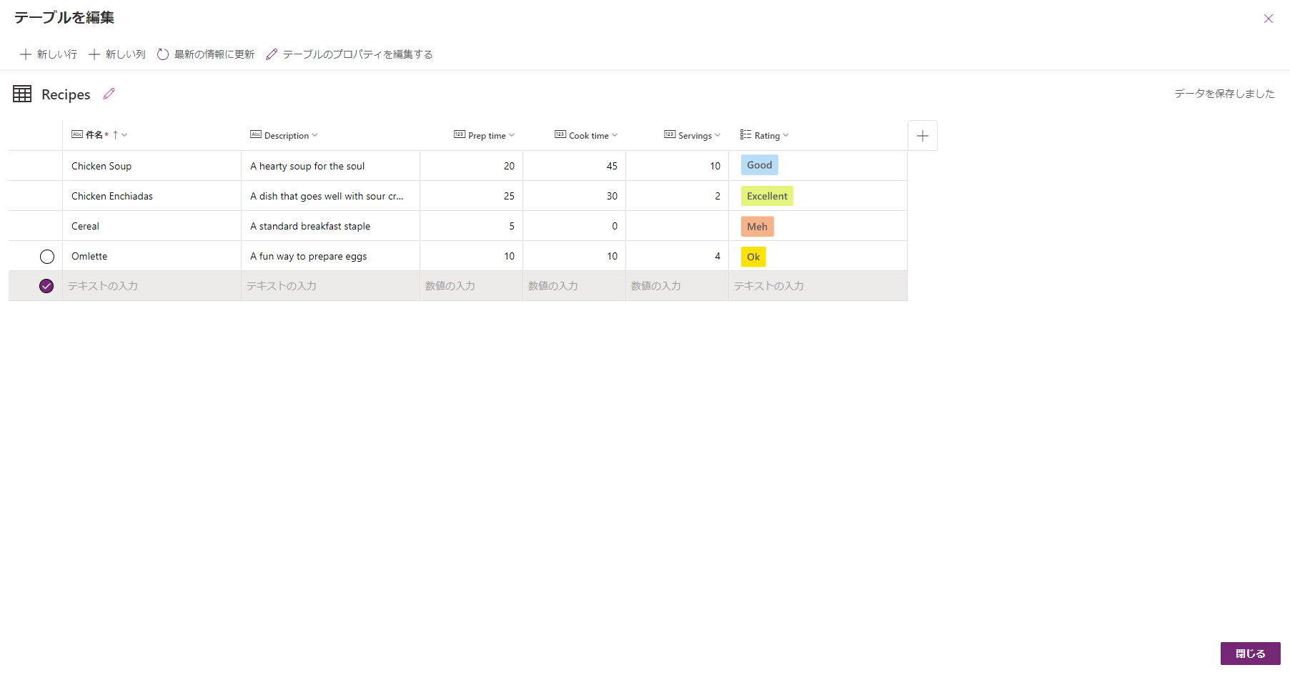Select the Excellent rating tag

(x=767, y=196)
